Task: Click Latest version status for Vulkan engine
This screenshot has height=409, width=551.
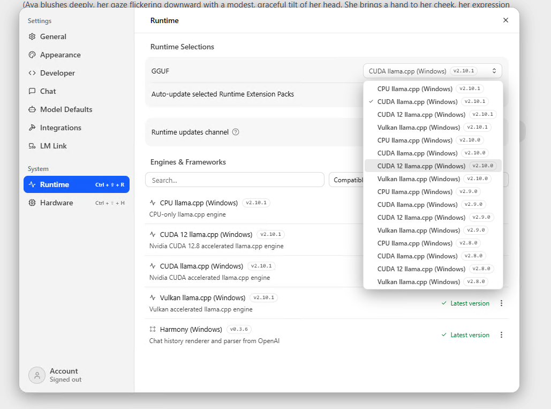Action: (465, 303)
